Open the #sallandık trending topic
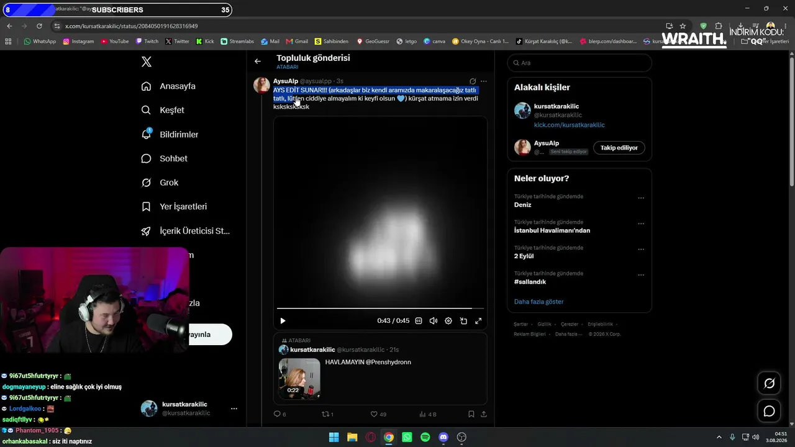Image resolution: width=795 pixels, height=447 pixels. point(530,282)
